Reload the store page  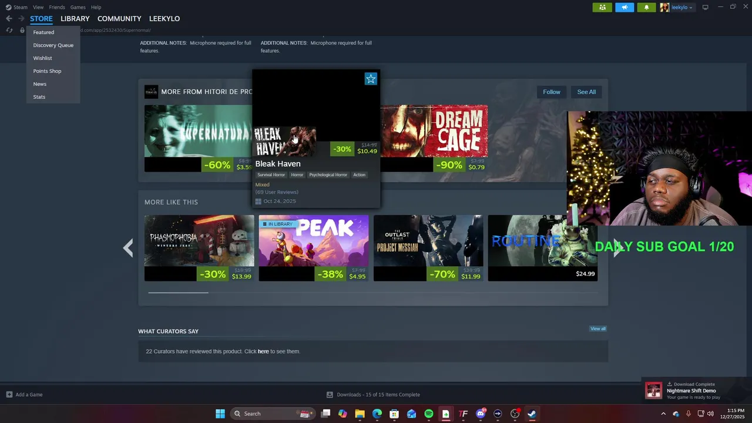tap(9, 30)
